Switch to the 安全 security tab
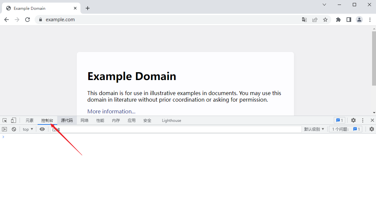The width and height of the screenshot is (376, 214). [x=147, y=121]
